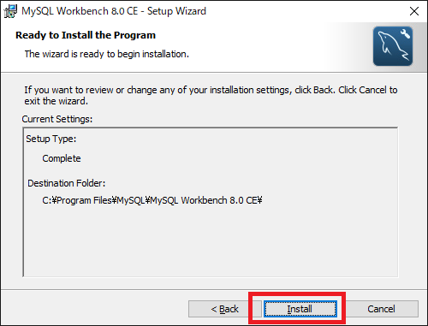Viewport: 428px width, 326px height.
Task: Click the Setup Wizard words in title bar
Action: [x=176, y=11]
